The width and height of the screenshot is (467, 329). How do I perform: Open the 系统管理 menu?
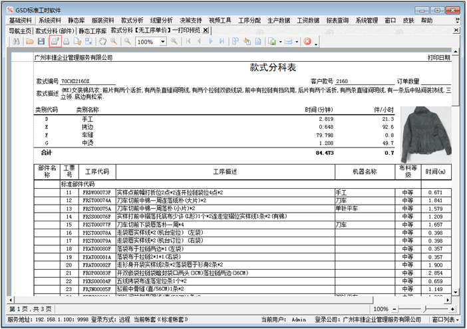367,20
